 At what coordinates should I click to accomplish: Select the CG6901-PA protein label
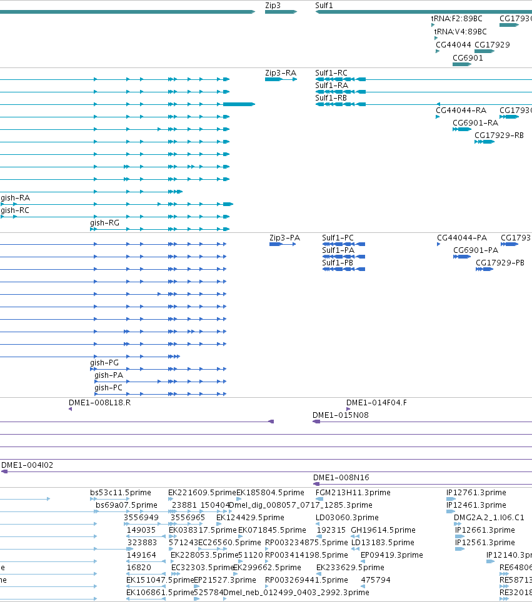point(476,250)
